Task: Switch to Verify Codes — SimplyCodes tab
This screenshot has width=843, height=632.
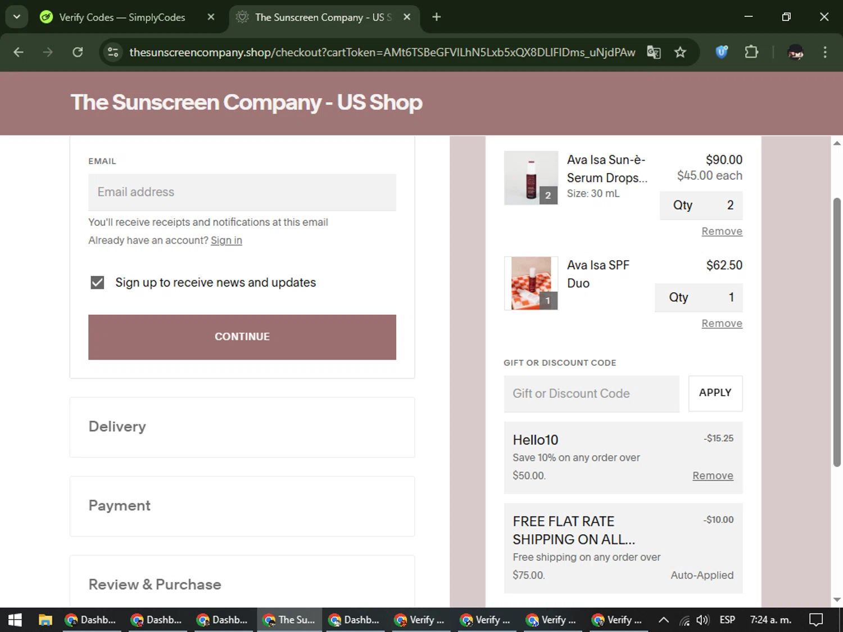Action: click(122, 17)
